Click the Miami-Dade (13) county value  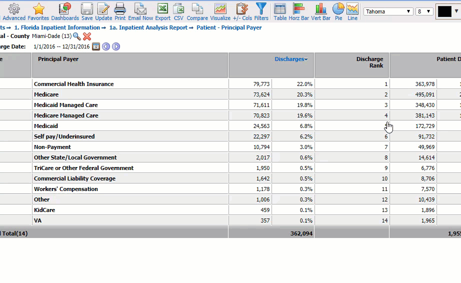51,36
